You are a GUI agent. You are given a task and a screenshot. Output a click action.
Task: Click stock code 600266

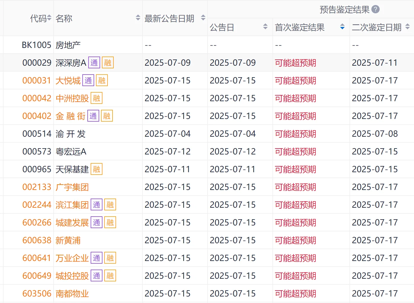coord(37,223)
